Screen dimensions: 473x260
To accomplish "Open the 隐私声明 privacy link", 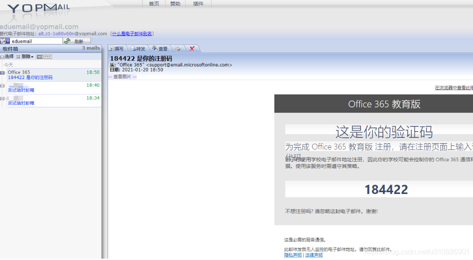I will click(293, 255).
